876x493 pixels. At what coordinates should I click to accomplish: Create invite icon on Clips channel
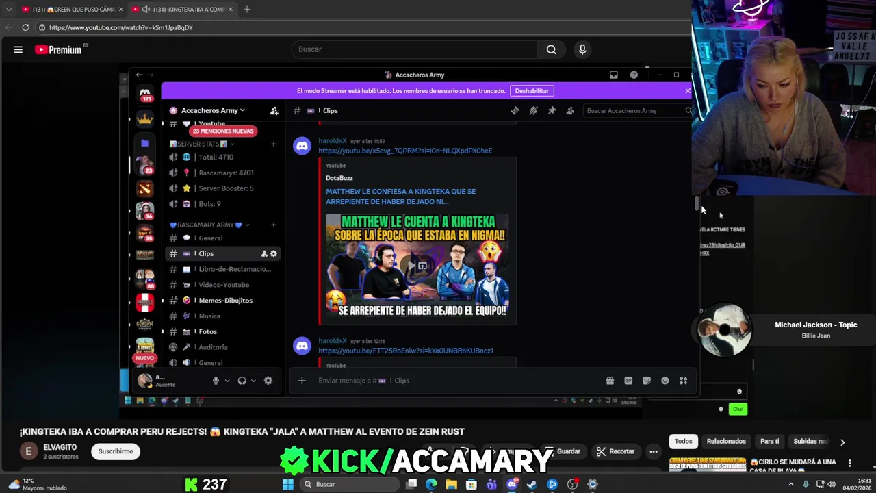pos(264,253)
